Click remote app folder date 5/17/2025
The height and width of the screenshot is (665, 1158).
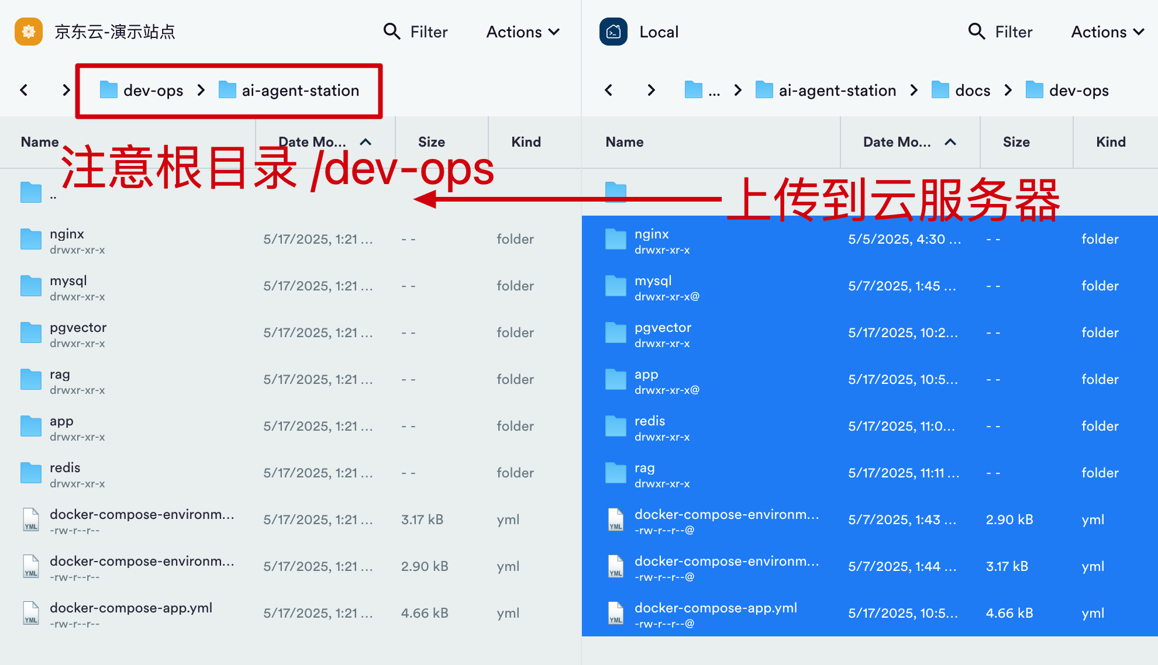318,426
